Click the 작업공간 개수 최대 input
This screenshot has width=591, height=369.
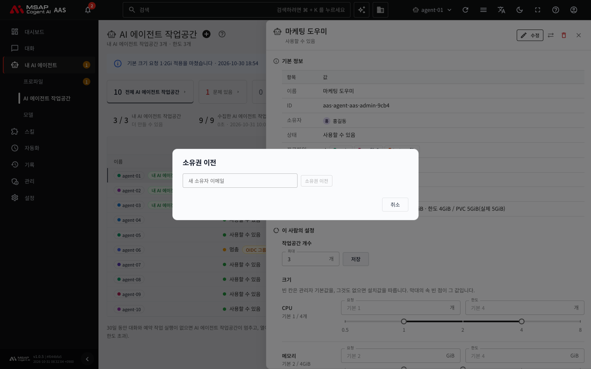pos(311,259)
